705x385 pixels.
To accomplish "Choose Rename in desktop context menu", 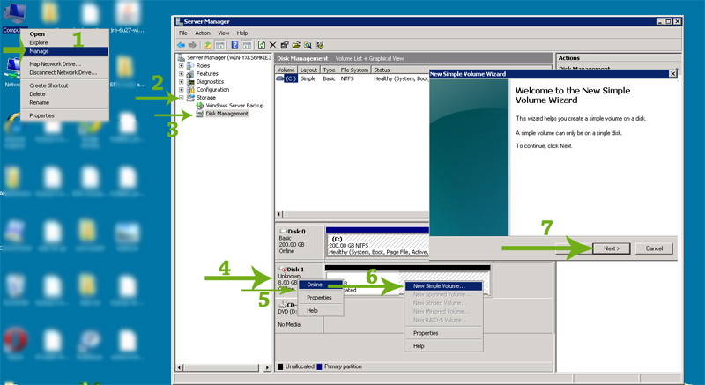I will click(x=64, y=102).
